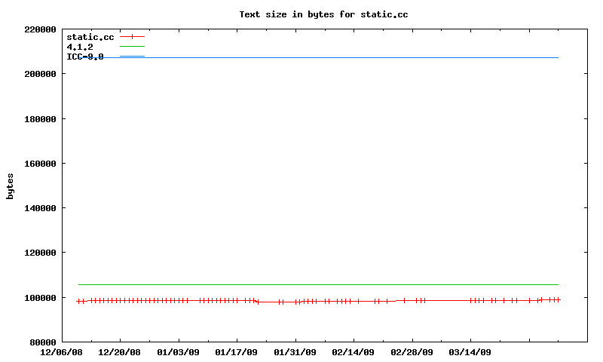603x362 pixels.
Task: Click the 01/03/09 date on x-axis
Action: click(x=178, y=352)
